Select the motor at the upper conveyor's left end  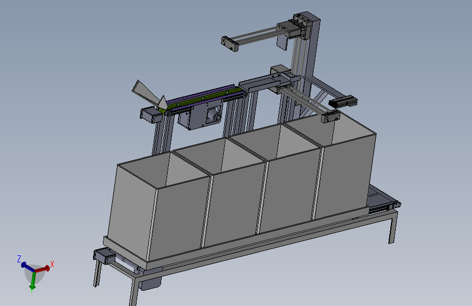click(x=151, y=115)
